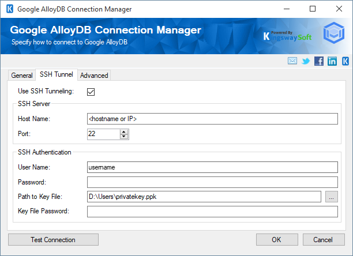The height and width of the screenshot is (256, 353).
Task: Open the Facebook icon
Action: 319,61
